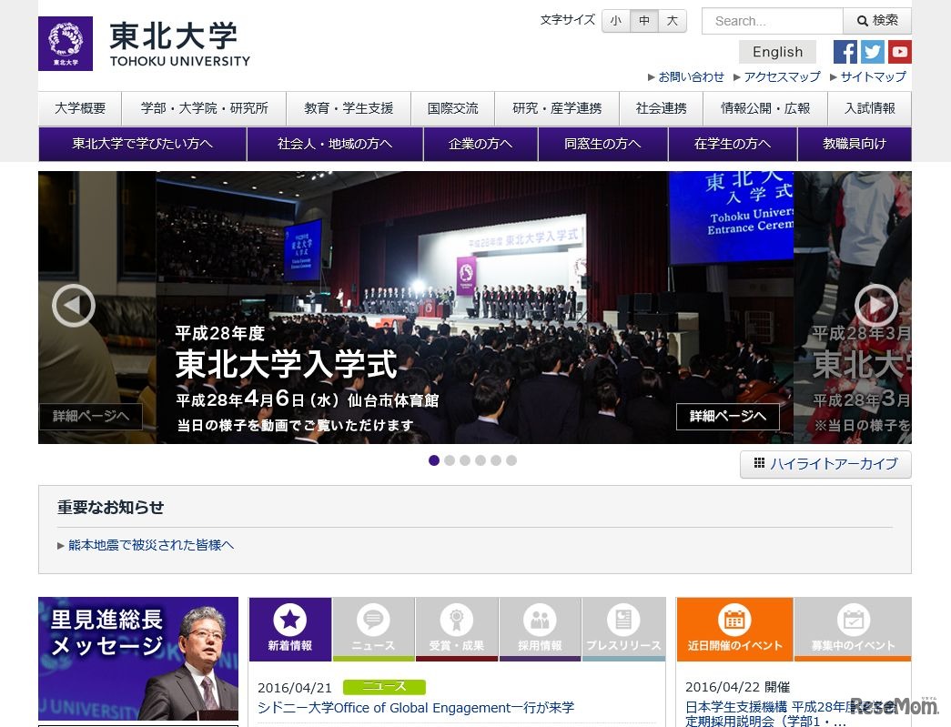951x727 pixels.
Task: Select the 採用情報 people tab
Action: coord(540,629)
